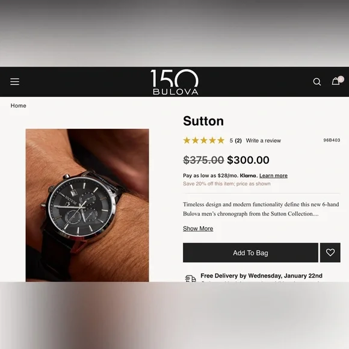Go to Home breadcrumb

pyautogui.click(x=18, y=106)
